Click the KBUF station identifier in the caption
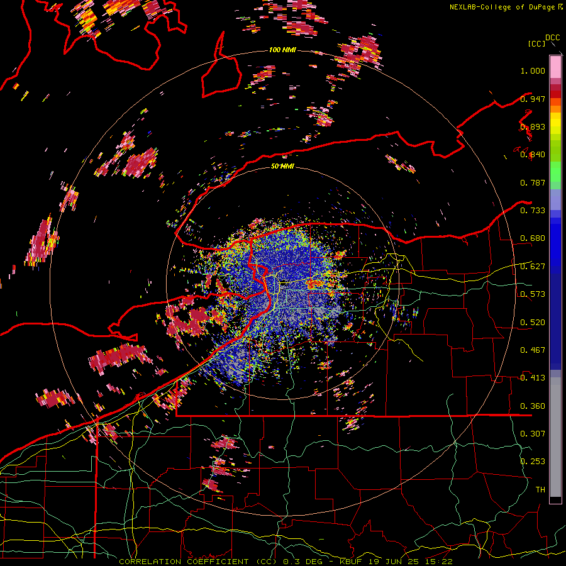566x566 pixels. tap(352, 562)
